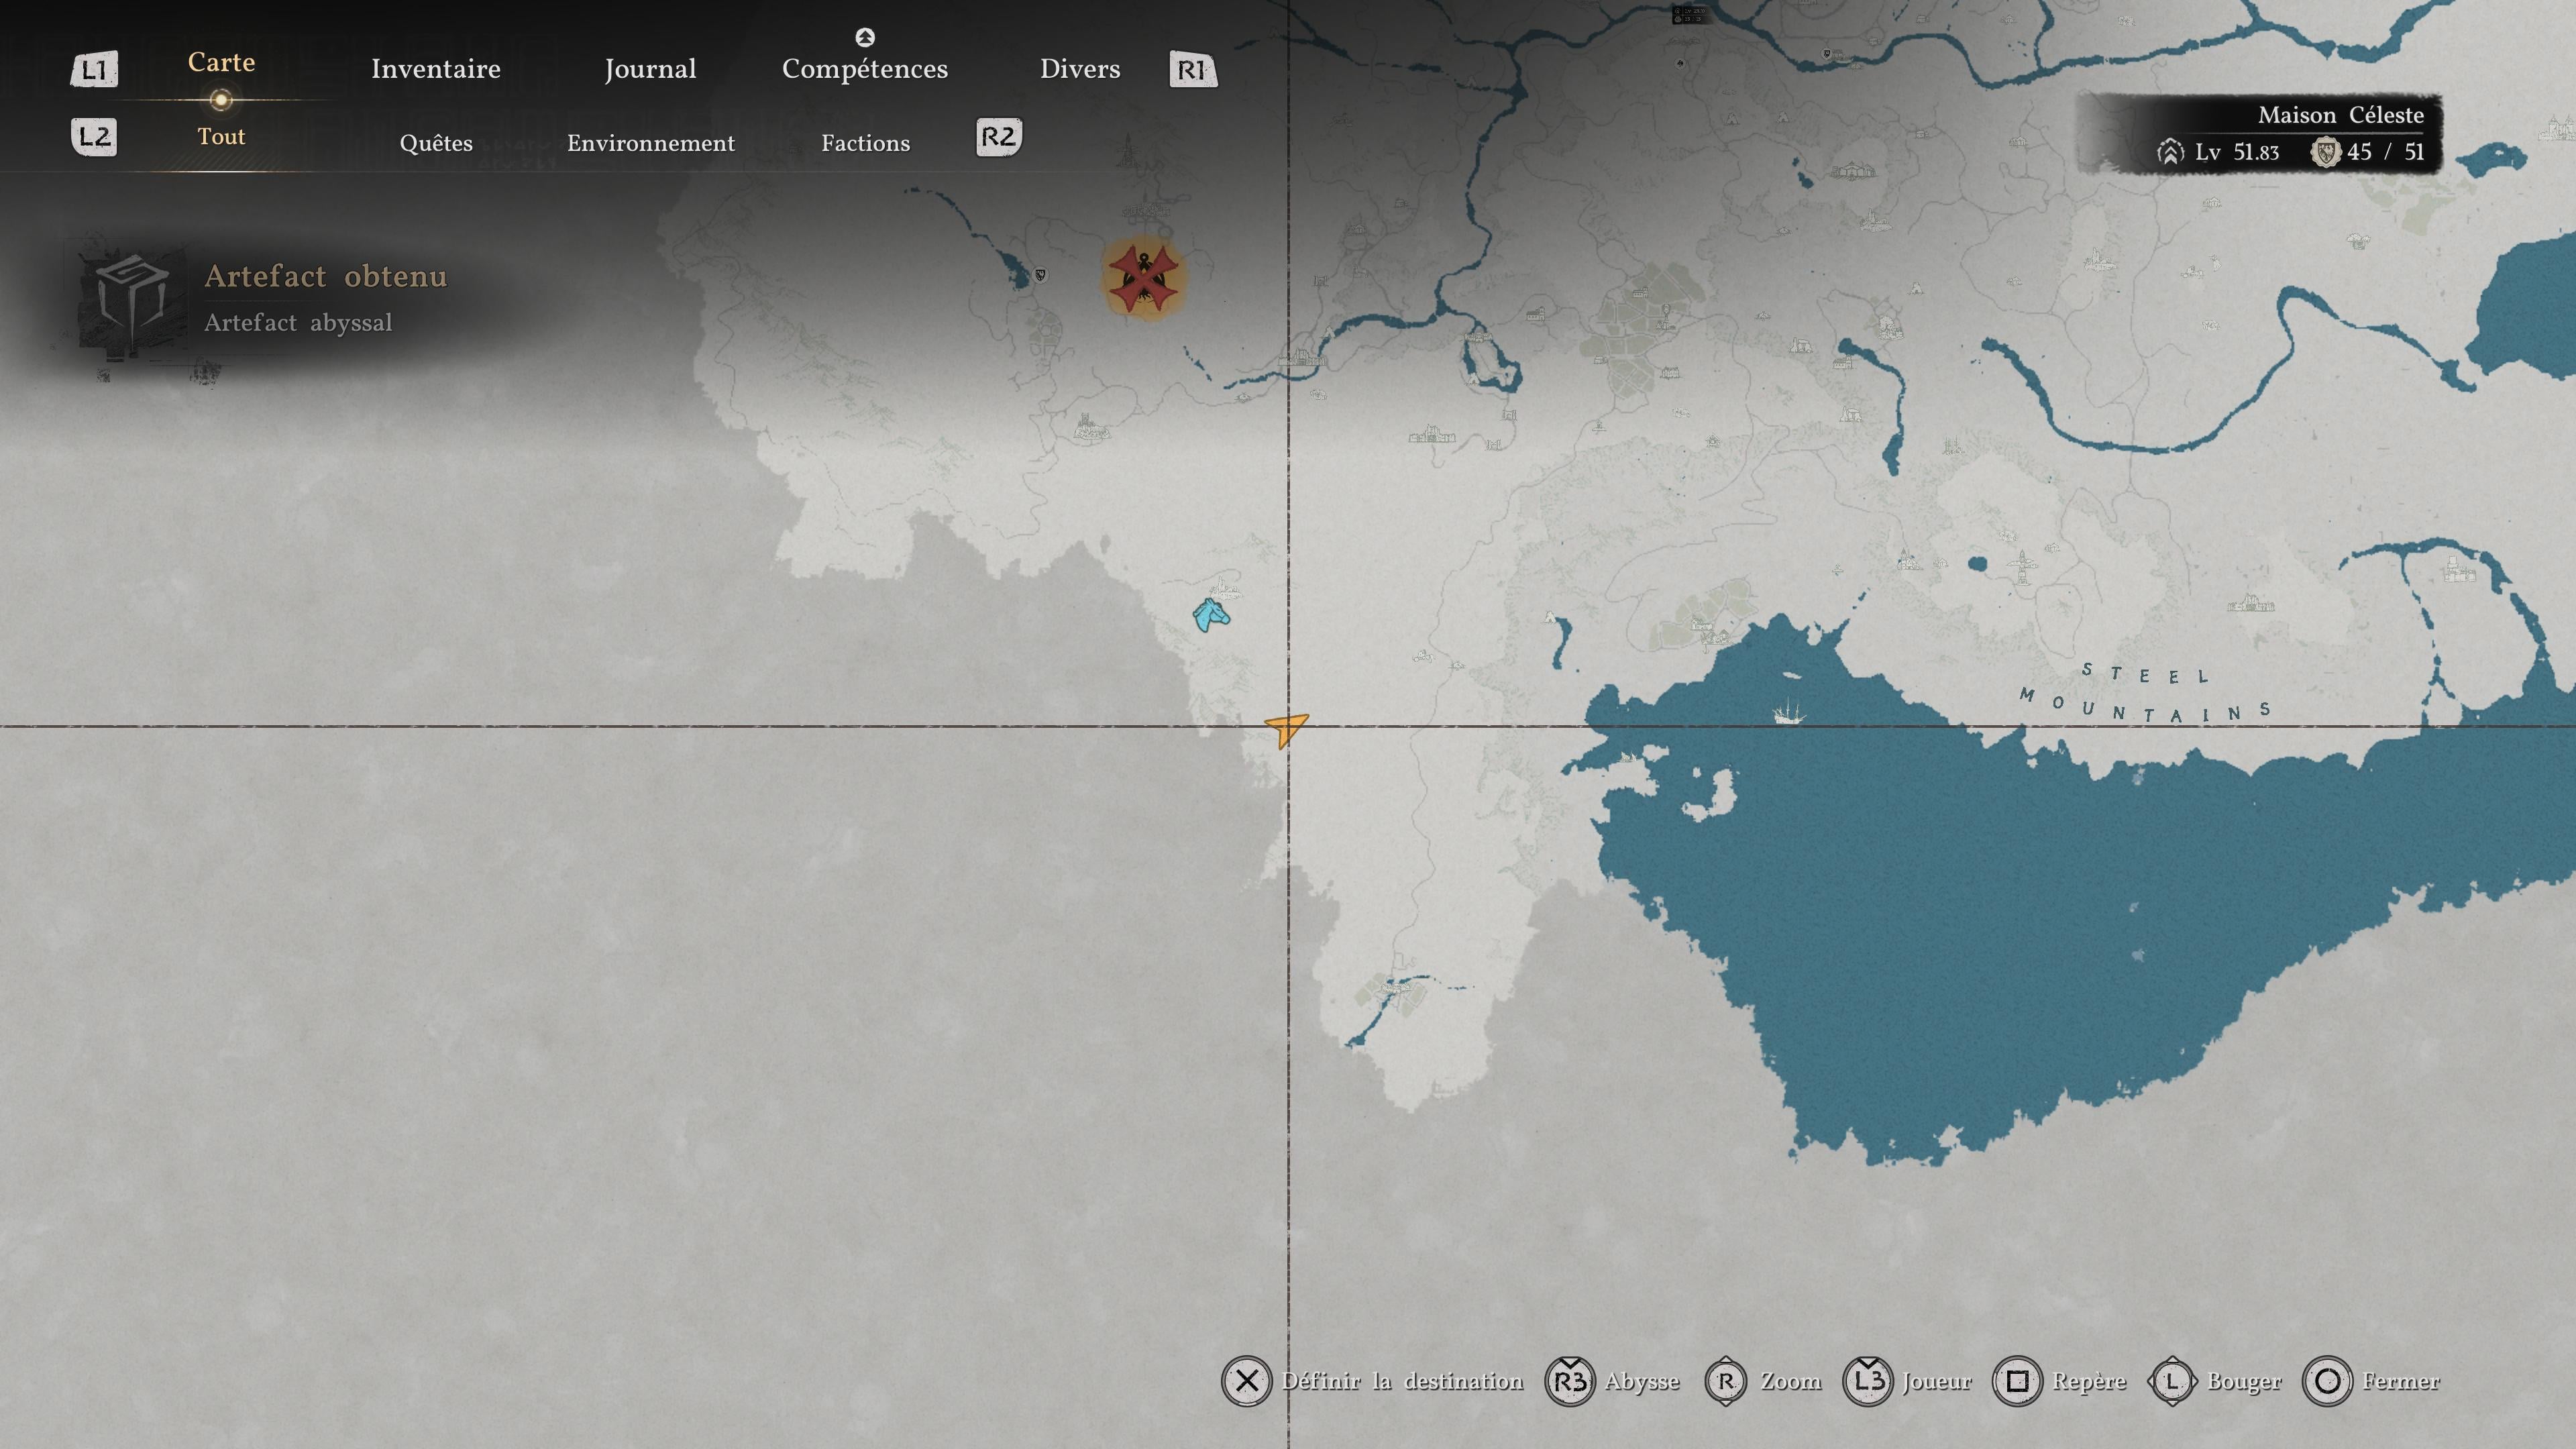2576x1449 pixels.
Task: Click Définir la destination prompt
Action: [x=1372, y=1381]
